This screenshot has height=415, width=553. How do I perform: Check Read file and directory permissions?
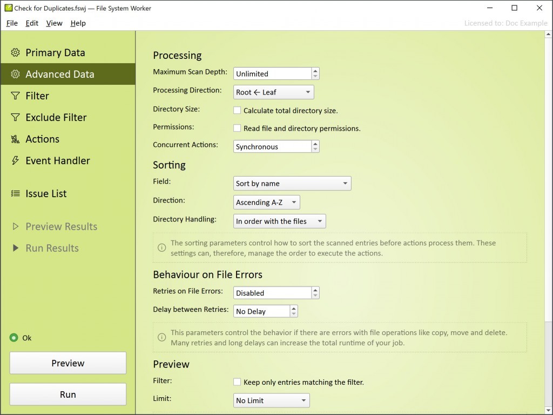237,129
